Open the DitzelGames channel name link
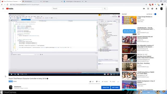Image resolution: width=167 pixels, height=94 pixels. [17, 87]
